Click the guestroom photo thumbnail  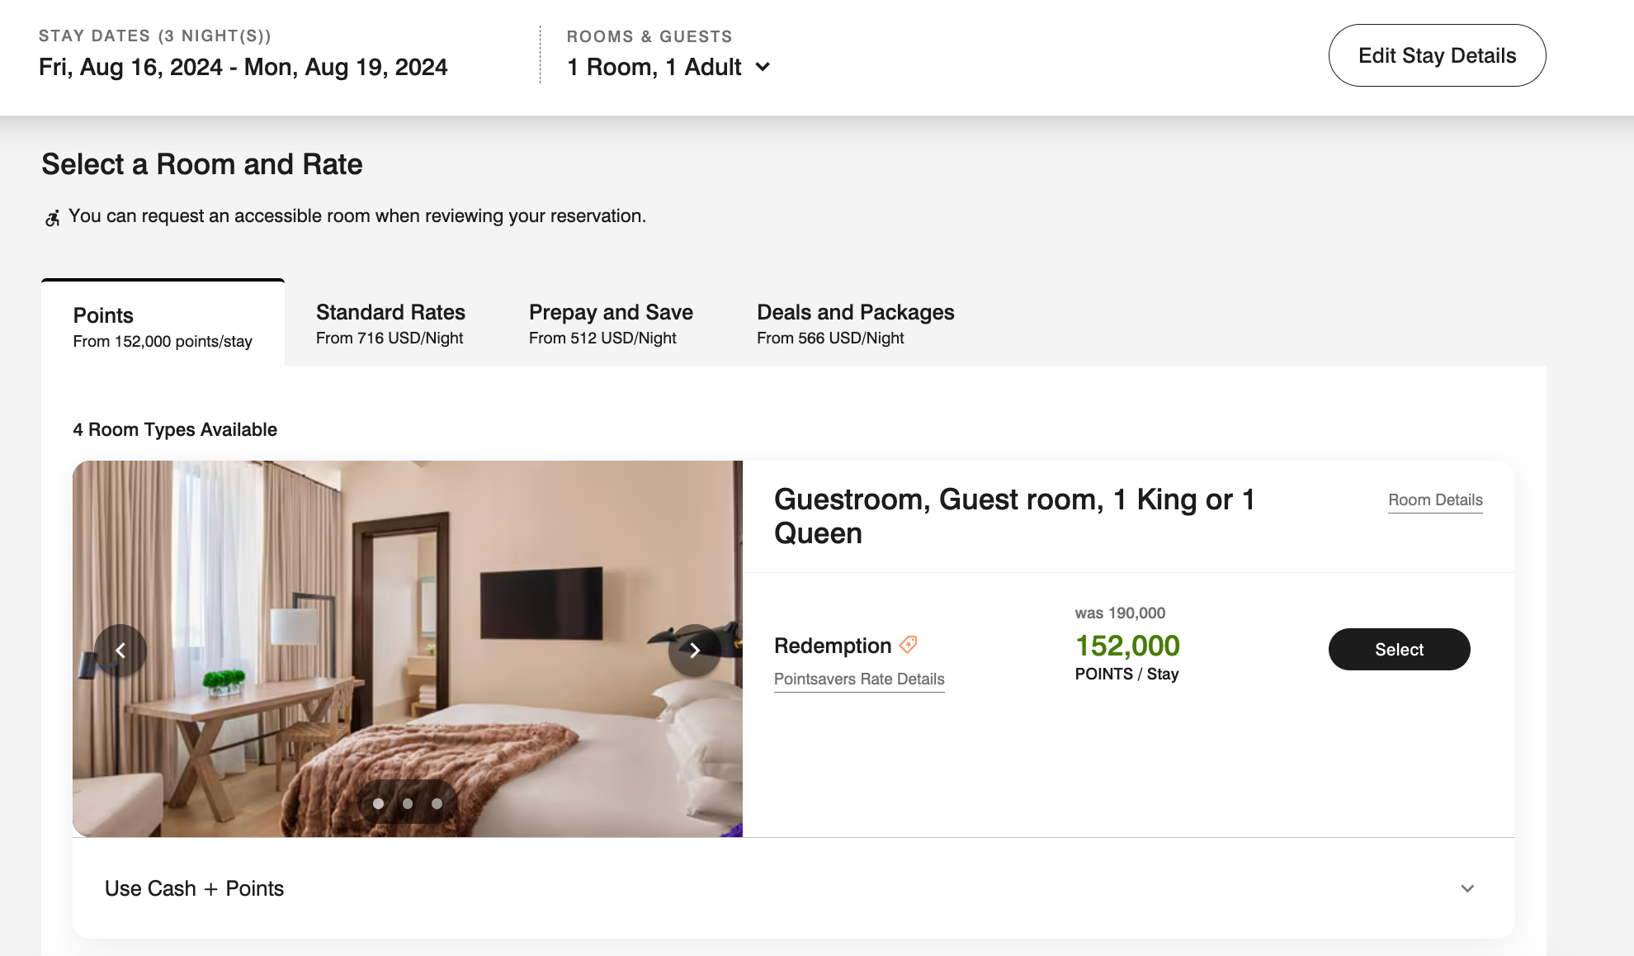pos(408,649)
